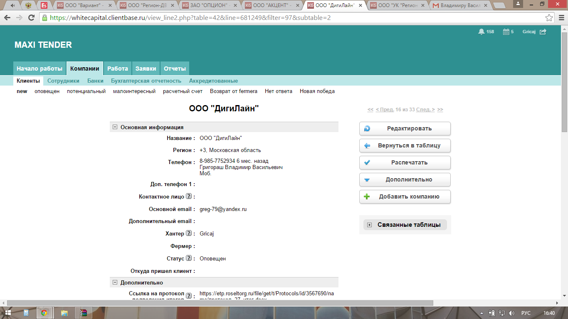Click the horizontal scrollbar at the bottom
This screenshot has height=319, width=568.
220,303
